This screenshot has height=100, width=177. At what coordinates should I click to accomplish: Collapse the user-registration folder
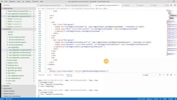click(14, 47)
